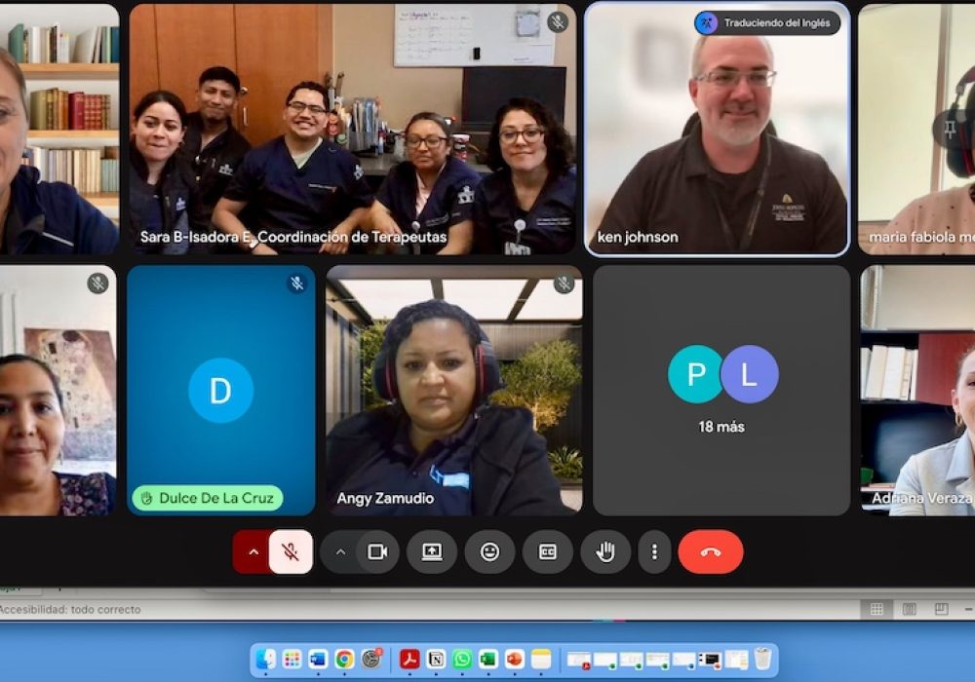Click the muted mic icon on Angy Zamudio's tile
Viewport: 975px width, 682px height.
click(564, 284)
